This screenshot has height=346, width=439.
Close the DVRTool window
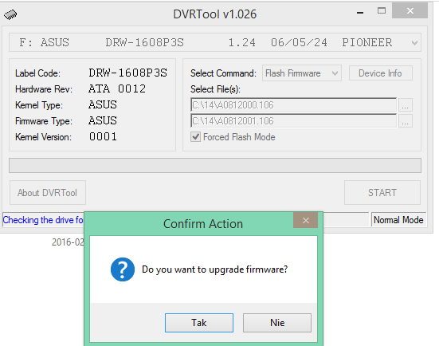410,11
